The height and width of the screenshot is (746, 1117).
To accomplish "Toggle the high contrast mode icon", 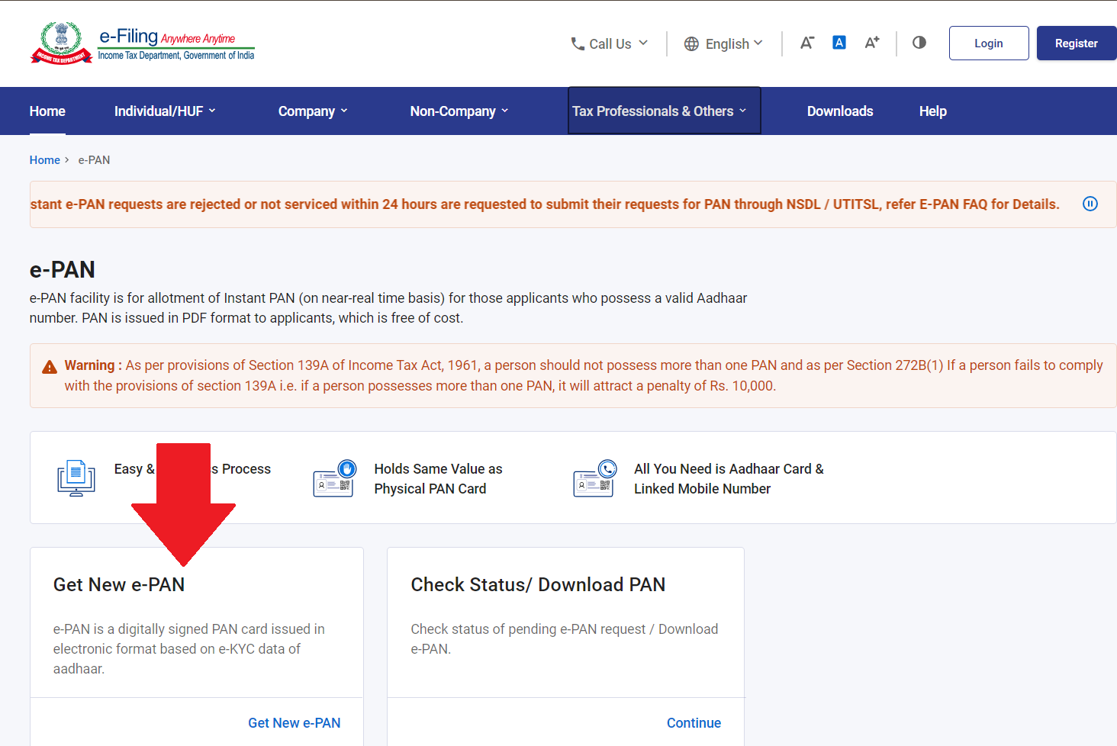I will point(919,43).
